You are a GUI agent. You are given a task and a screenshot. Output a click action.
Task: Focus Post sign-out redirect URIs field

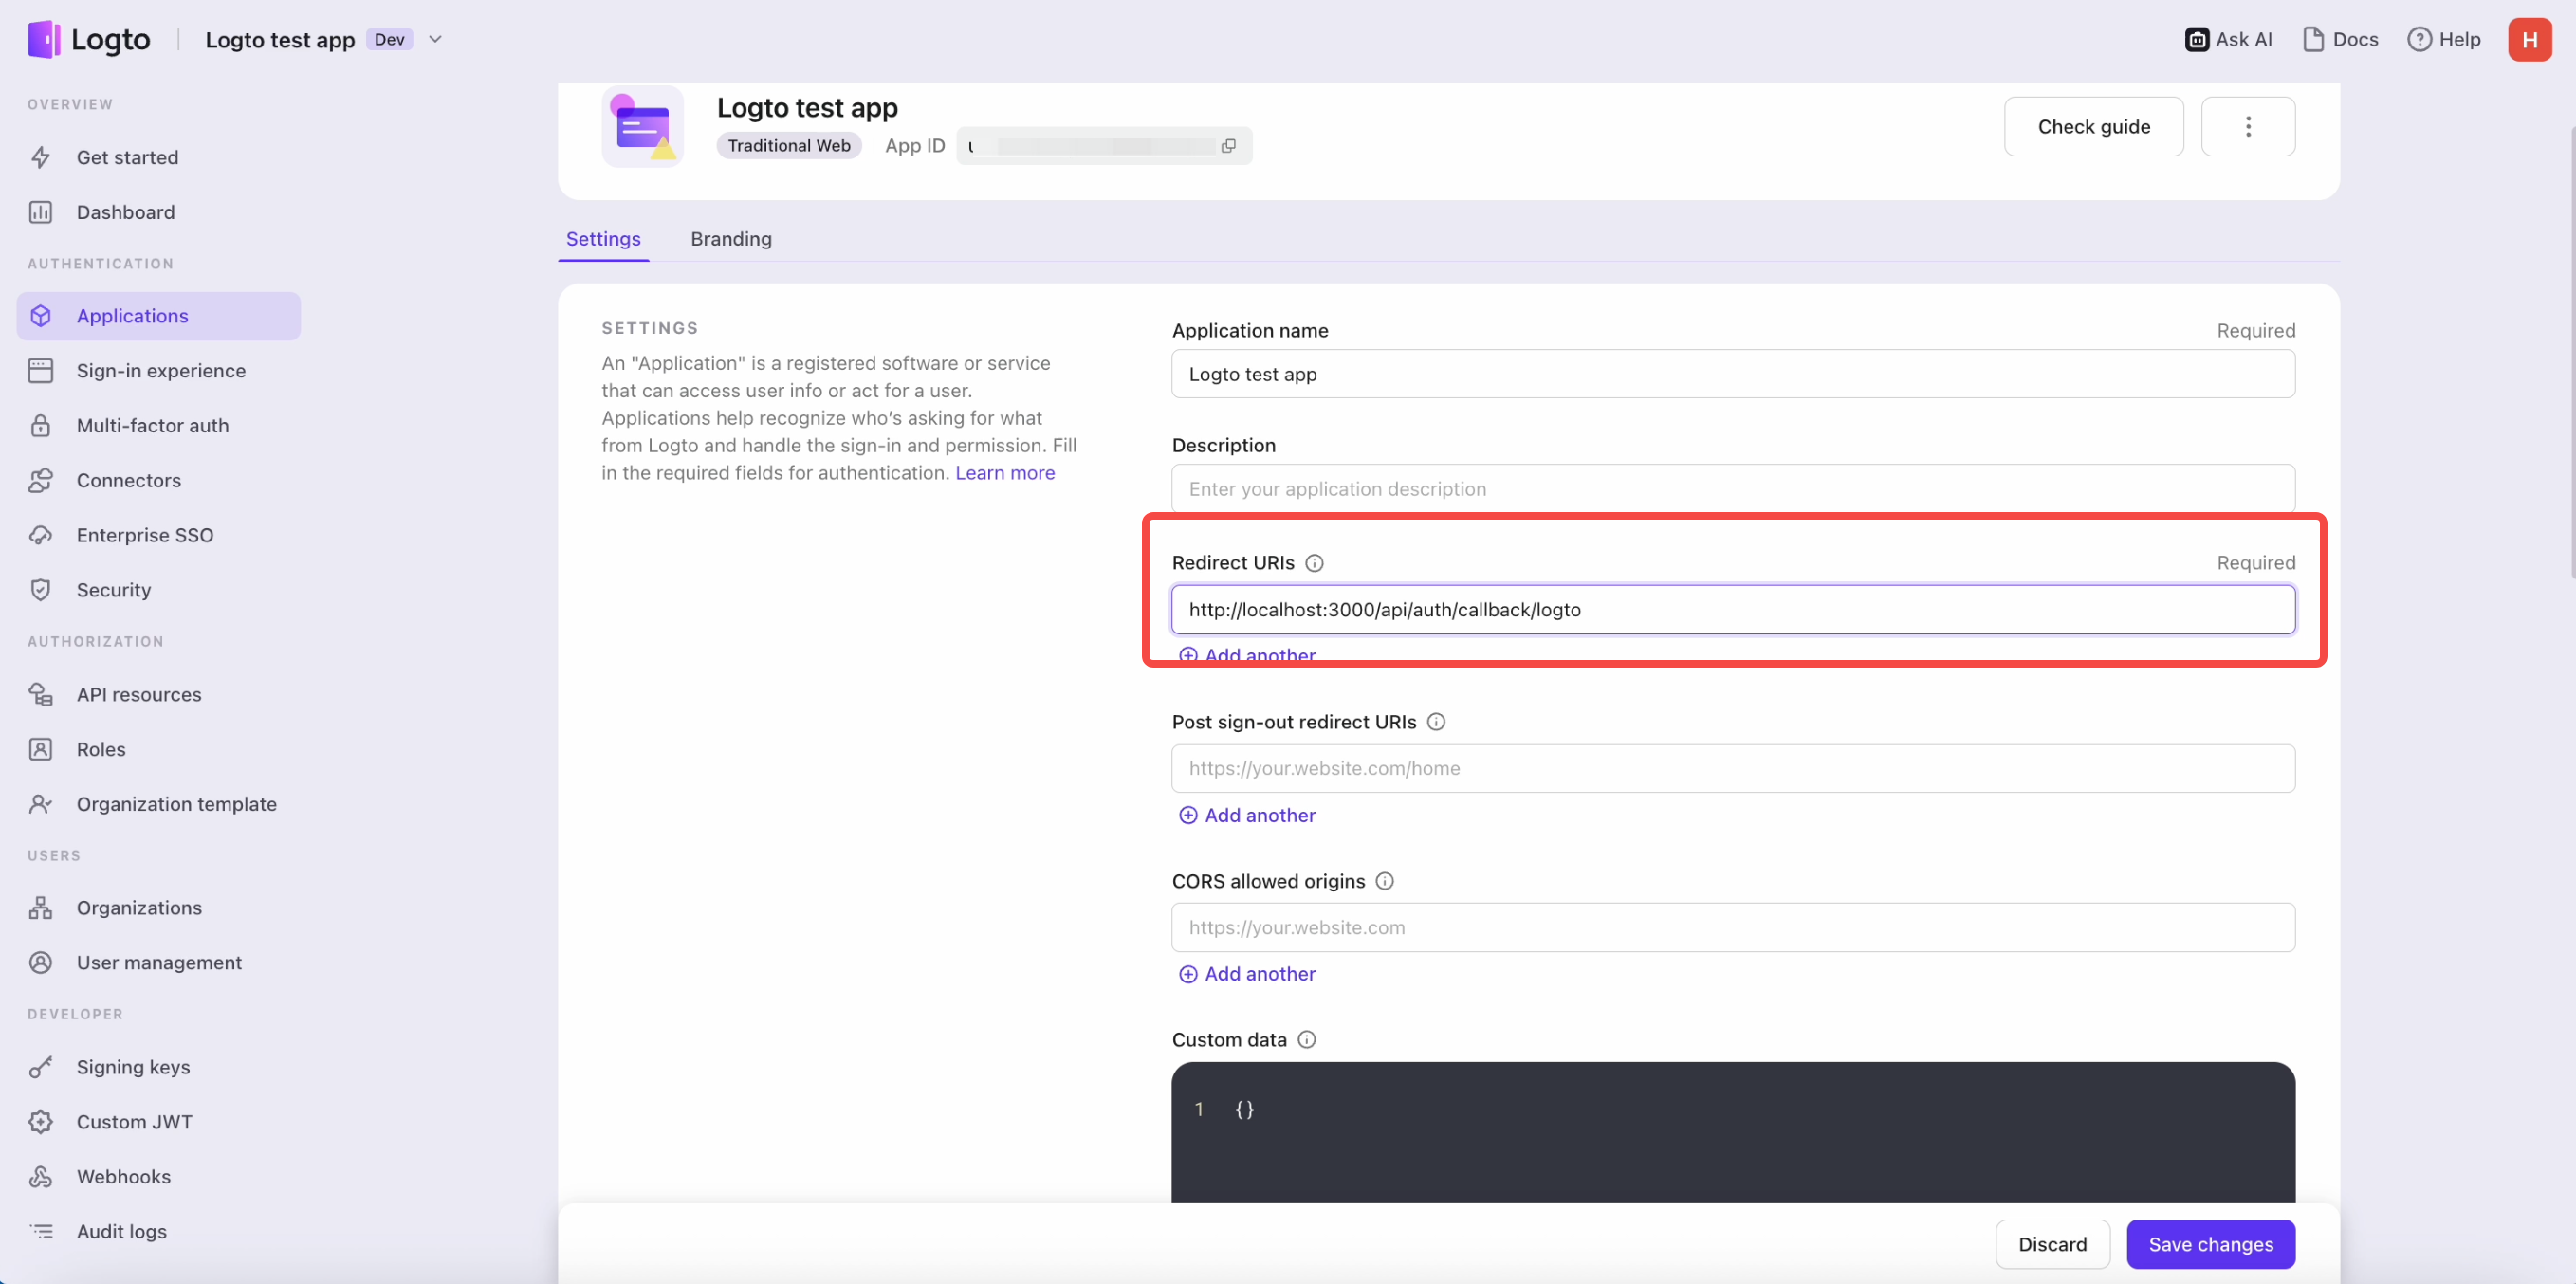click(1733, 768)
